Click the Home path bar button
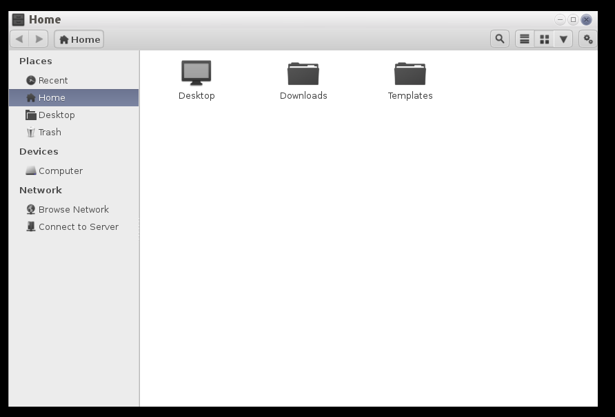This screenshot has width=615, height=417. click(x=79, y=39)
